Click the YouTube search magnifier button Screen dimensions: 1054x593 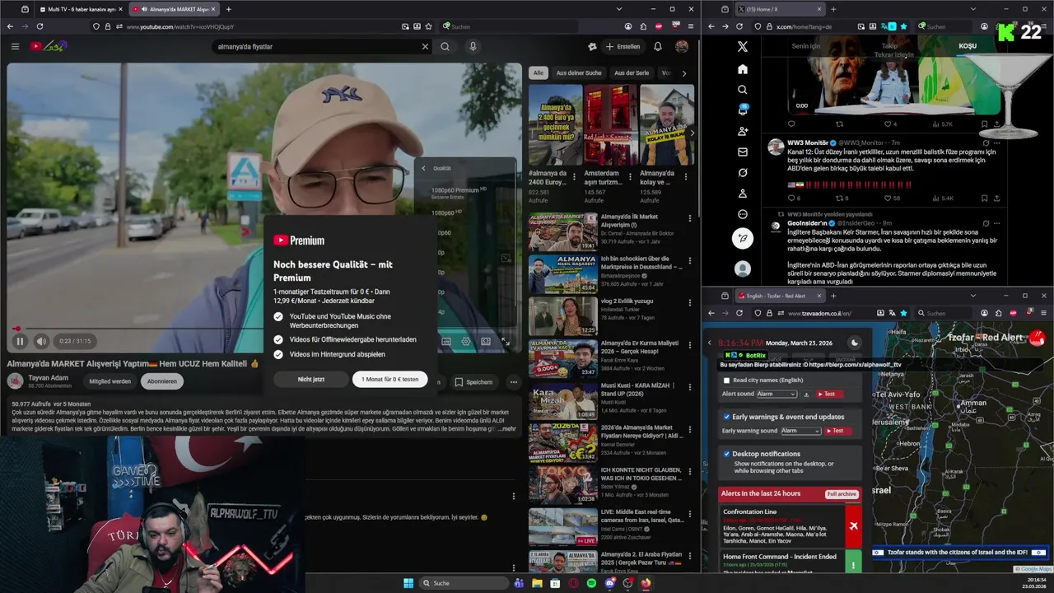(x=445, y=46)
